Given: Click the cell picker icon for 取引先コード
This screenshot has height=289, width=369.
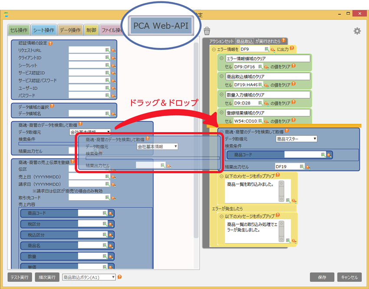Looking at the screenshot, I should click(x=107, y=198).
